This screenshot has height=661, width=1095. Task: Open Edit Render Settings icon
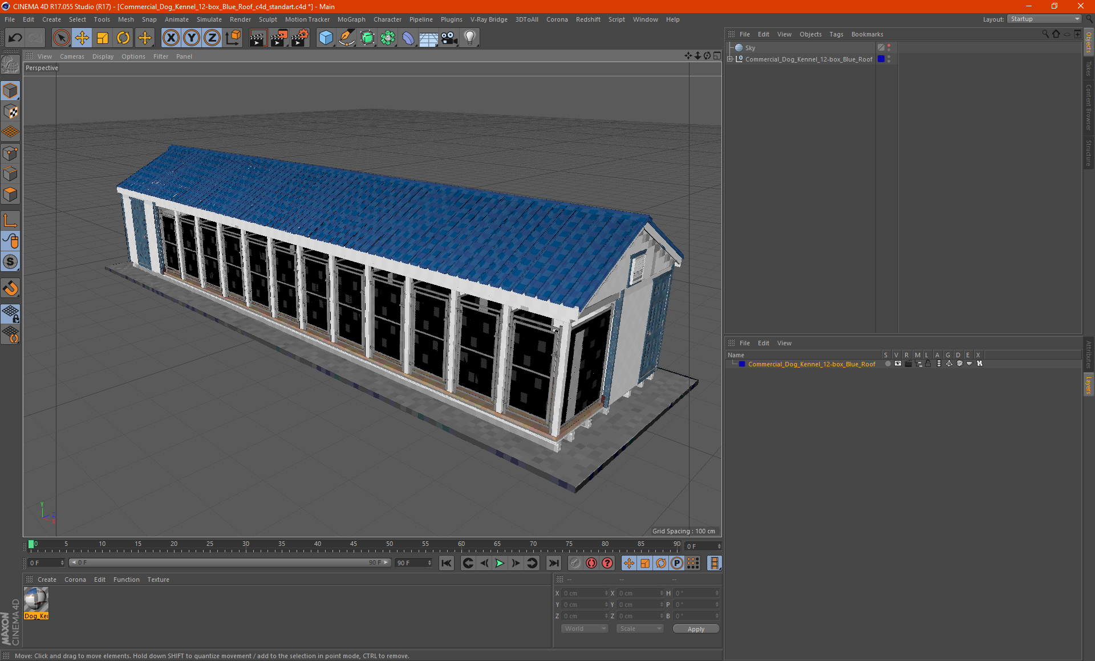(300, 38)
